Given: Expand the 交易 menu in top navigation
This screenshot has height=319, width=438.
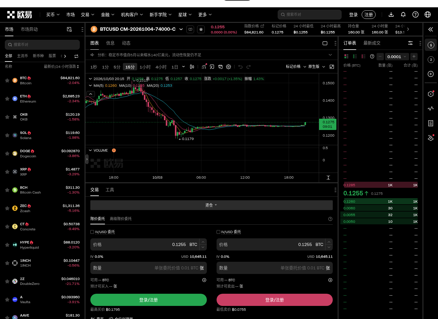Looking at the screenshot, I should [88, 15].
